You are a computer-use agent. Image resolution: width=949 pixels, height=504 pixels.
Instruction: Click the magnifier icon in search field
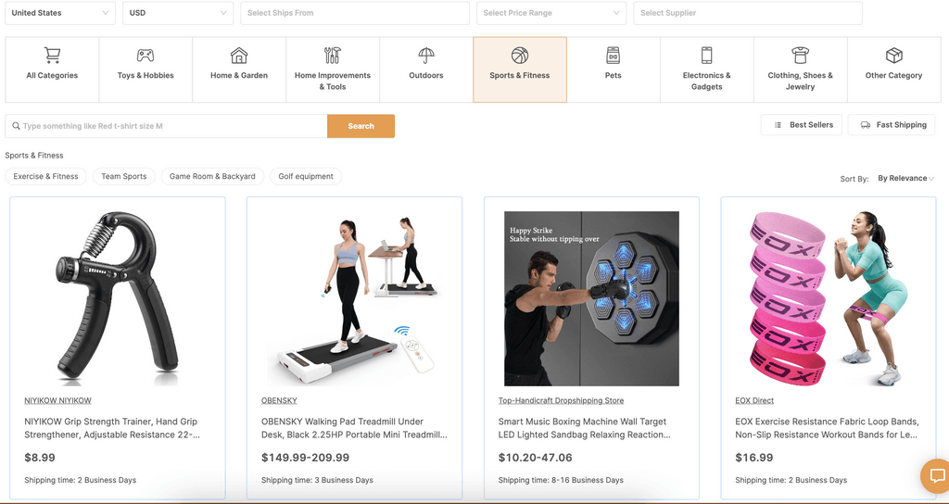click(17, 126)
